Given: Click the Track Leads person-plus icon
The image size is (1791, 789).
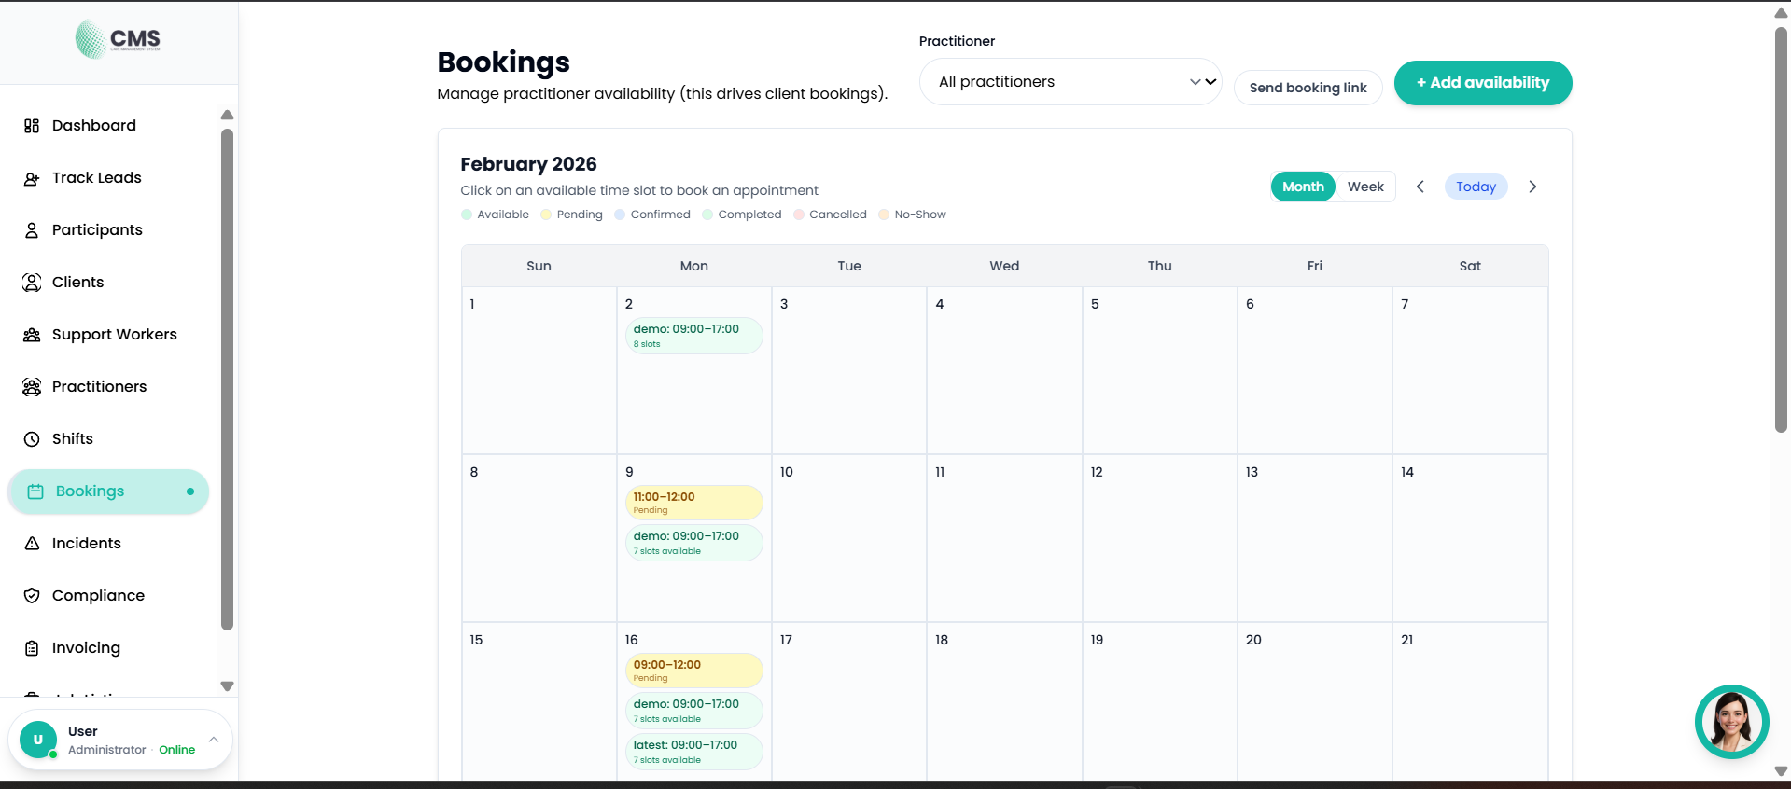Looking at the screenshot, I should pos(32,178).
